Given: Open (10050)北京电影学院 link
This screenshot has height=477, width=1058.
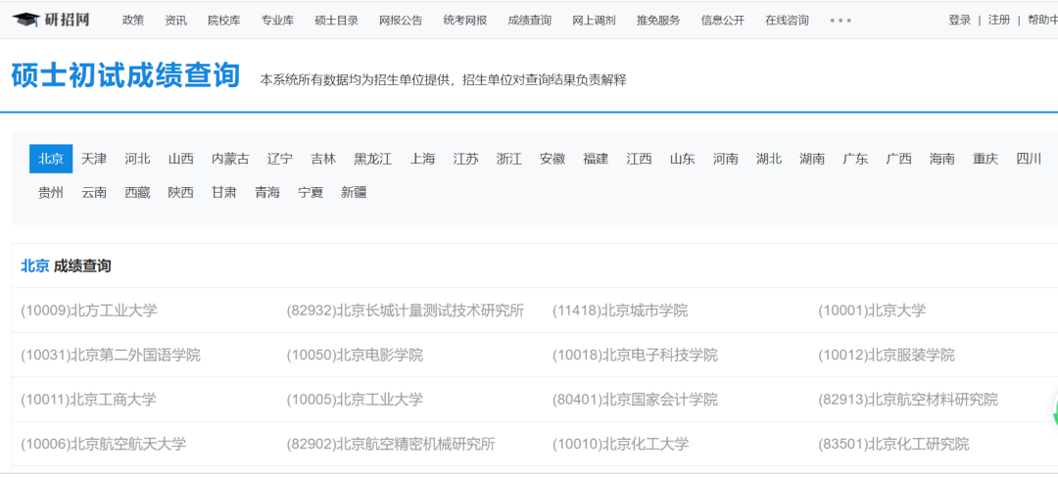Looking at the screenshot, I should pyautogui.click(x=355, y=355).
